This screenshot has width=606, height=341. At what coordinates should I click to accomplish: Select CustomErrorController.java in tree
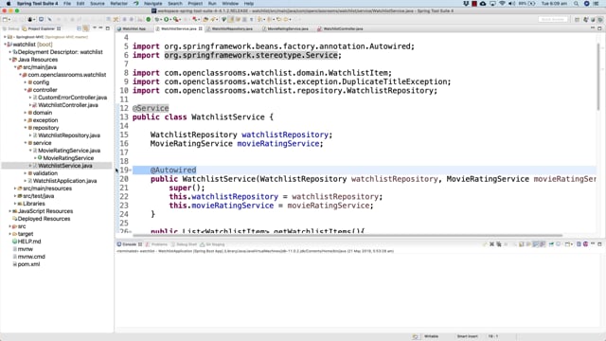coord(72,98)
